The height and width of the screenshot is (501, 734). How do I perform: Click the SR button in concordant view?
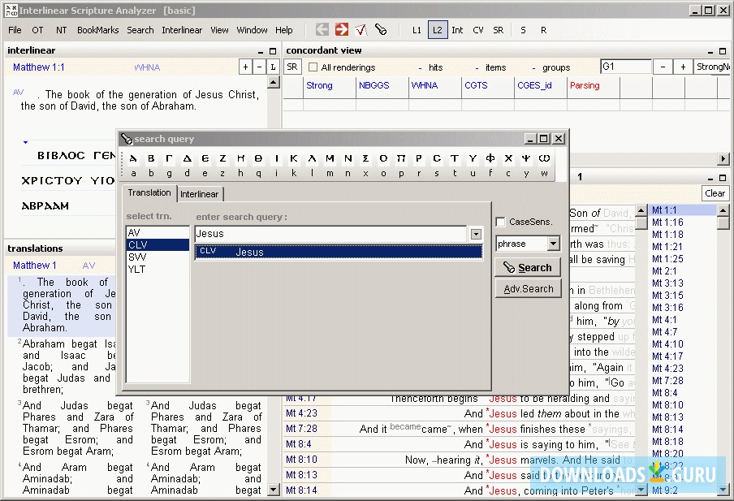pos(292,67)
